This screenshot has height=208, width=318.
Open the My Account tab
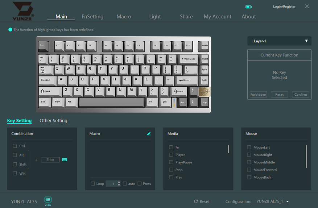pyautogui.click(x=218, y=17)
